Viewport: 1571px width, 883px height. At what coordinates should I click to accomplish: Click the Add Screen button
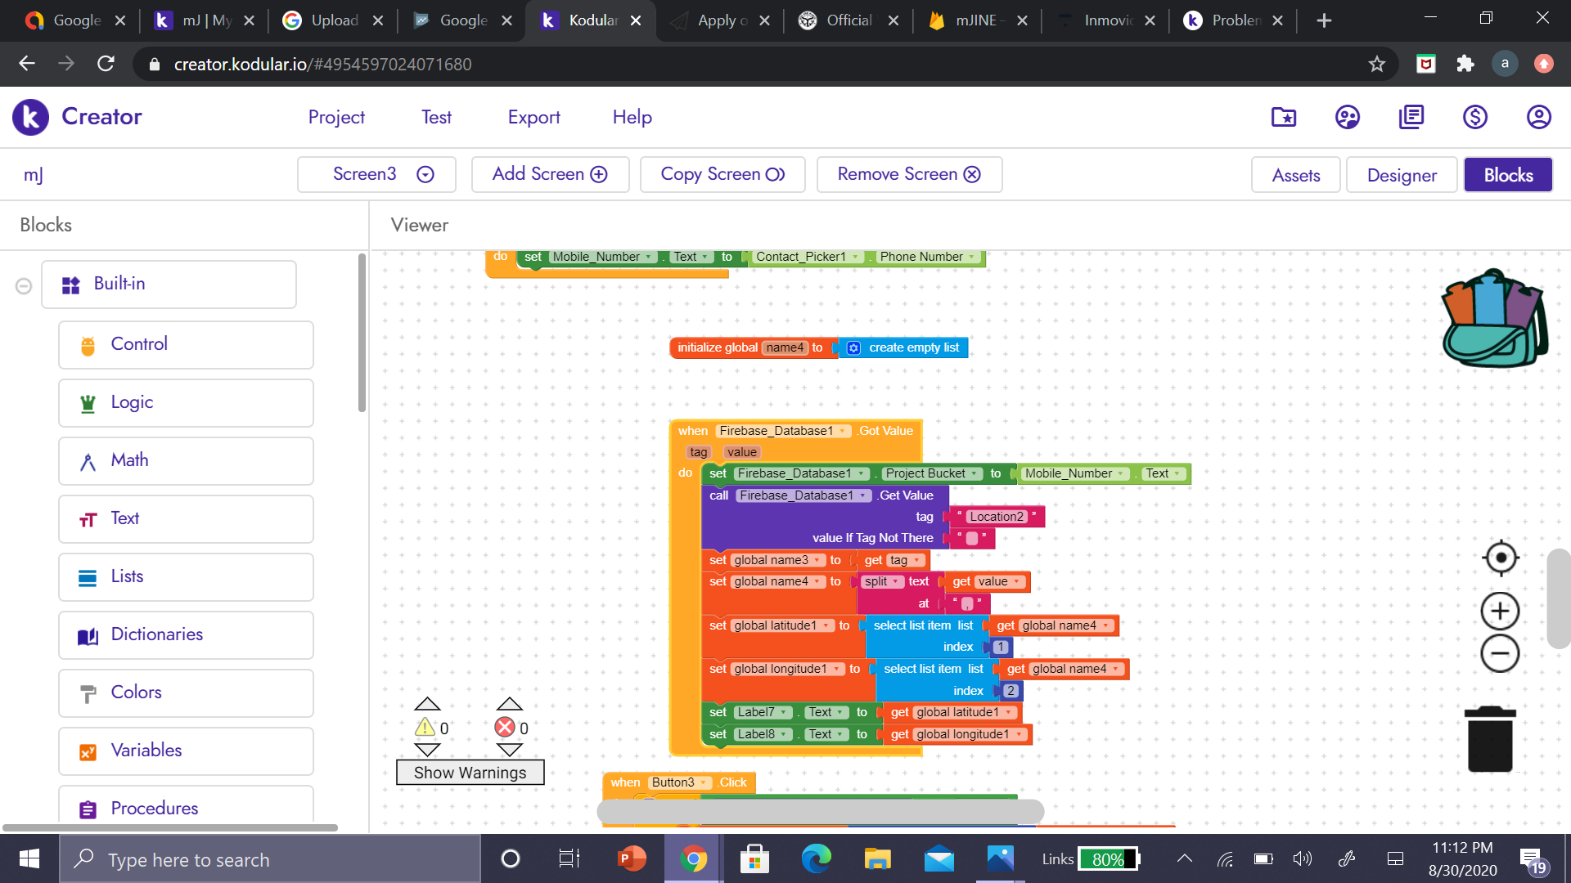(x=550, y=174)
